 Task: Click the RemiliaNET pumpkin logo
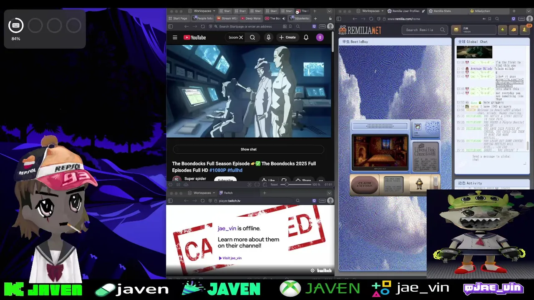[x=360, y=30]
